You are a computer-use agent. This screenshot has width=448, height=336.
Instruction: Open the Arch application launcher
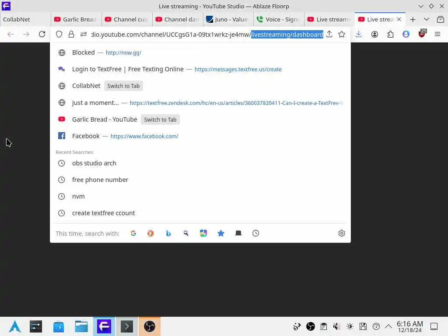[14, 326]
